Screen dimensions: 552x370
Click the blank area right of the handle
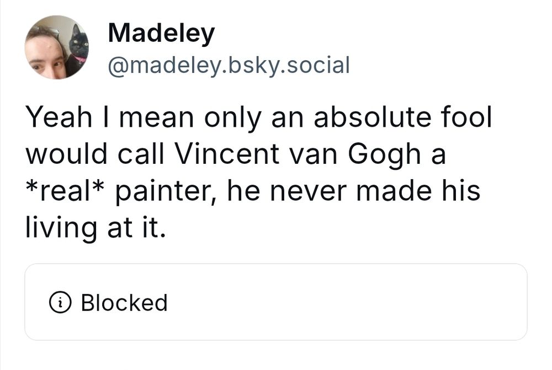442,66
